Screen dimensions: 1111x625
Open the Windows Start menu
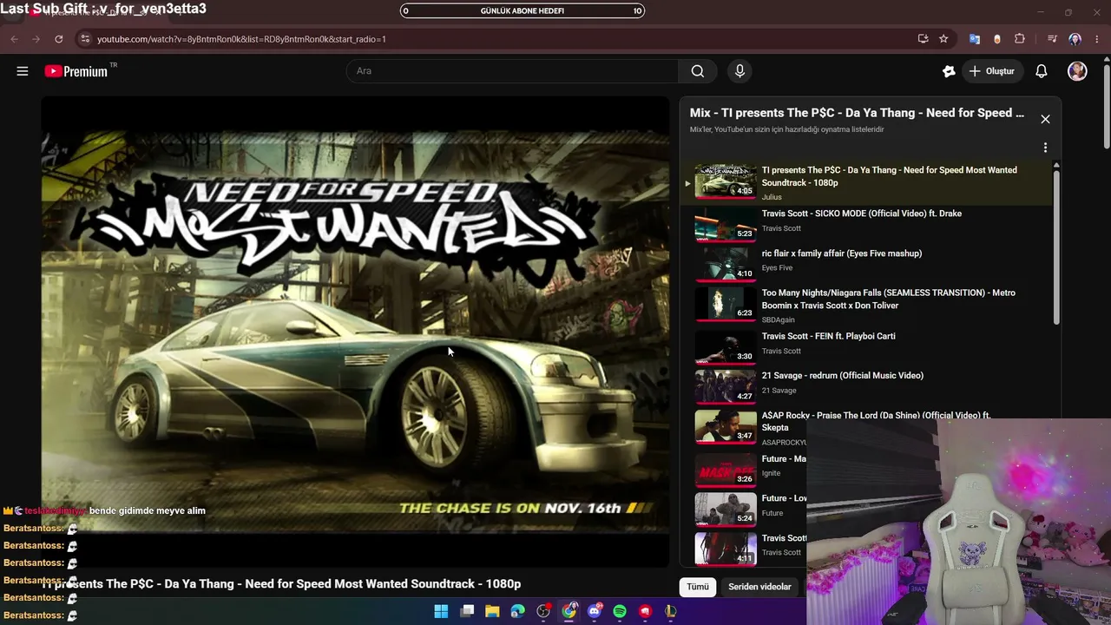pyautogui.click(x=441, y=611)
